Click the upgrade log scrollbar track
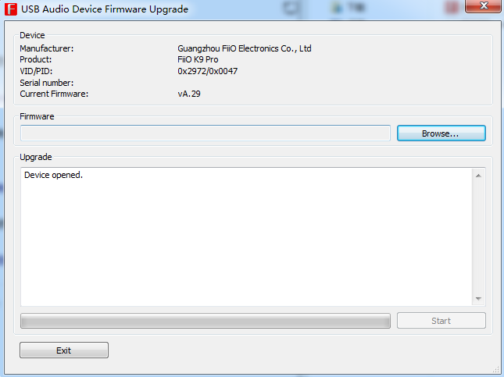Screen dimensions: 504x377 point(478,237)
